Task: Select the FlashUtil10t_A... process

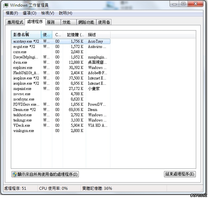Action: point(61,73)
